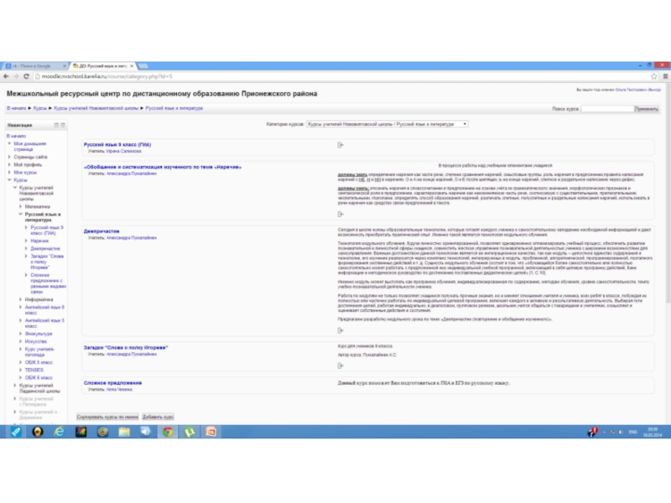Click breadcrumb link В начало
This screenshot has height=503, width=671.
[x=16, y=108]
